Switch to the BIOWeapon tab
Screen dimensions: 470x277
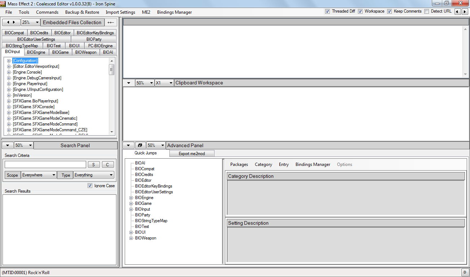click(x=86, y=52)
